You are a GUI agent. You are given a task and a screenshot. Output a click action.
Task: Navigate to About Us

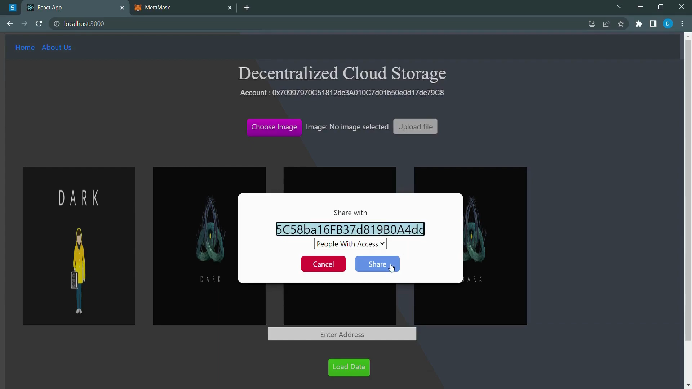pos(57,47)
